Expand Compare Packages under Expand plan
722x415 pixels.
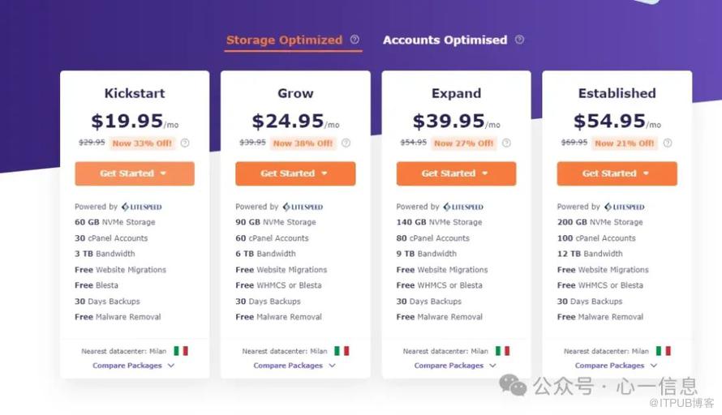point(455,366)
